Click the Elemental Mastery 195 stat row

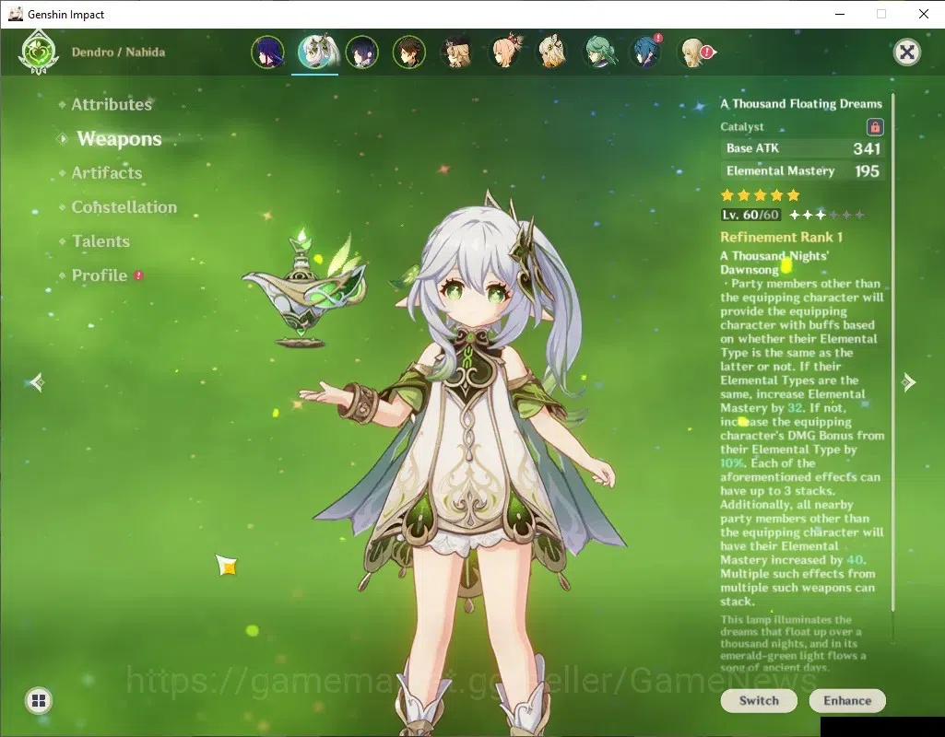(803, 171)
